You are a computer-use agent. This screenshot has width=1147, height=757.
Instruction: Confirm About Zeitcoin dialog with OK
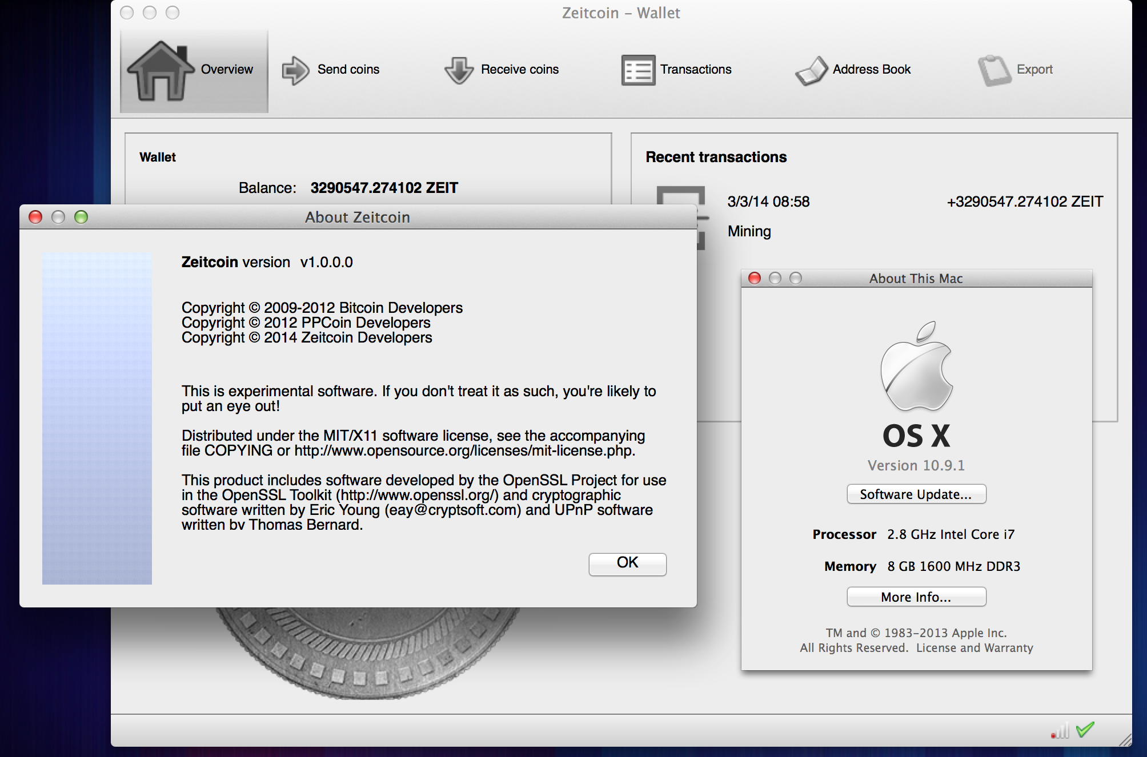click(627, 563)
